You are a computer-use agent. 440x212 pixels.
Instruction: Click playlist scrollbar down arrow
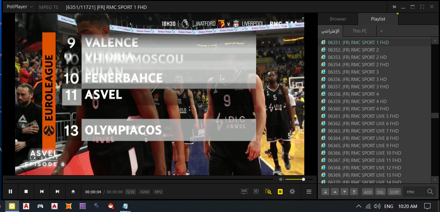(x=435, y=179)
